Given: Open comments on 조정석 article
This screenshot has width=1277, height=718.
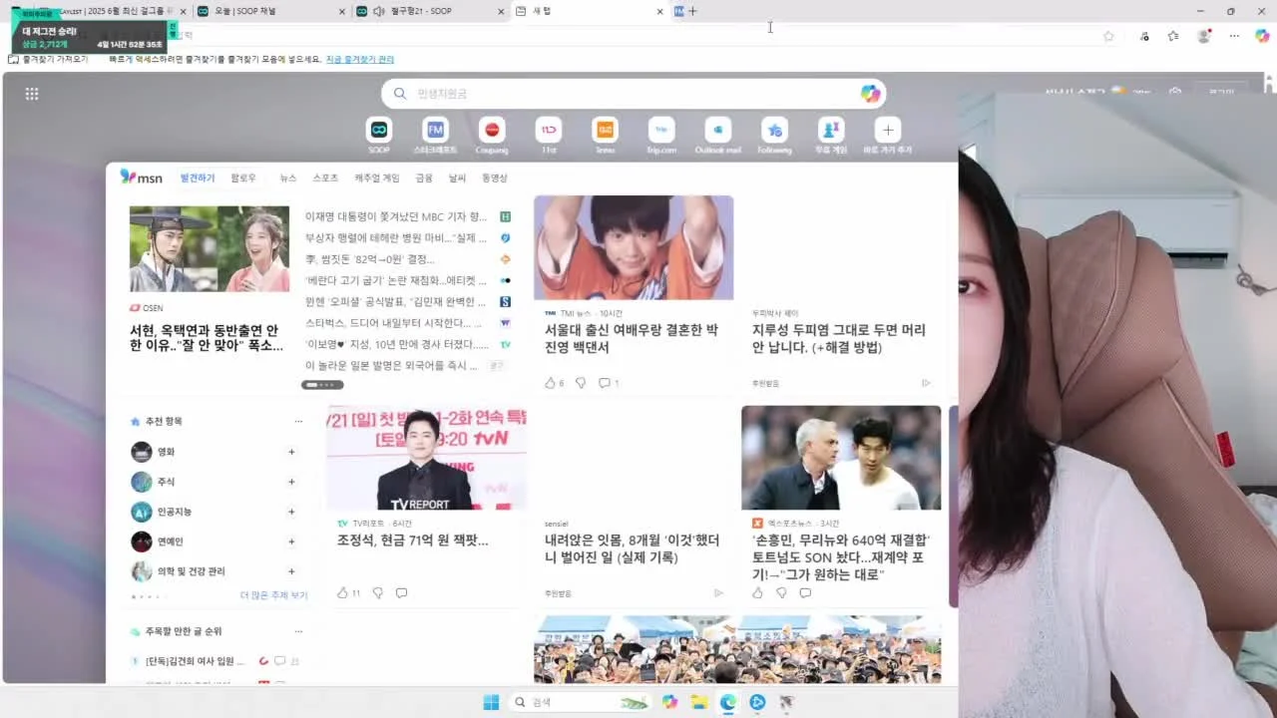Looking at the screenshot, I should (x=401, y=592).
